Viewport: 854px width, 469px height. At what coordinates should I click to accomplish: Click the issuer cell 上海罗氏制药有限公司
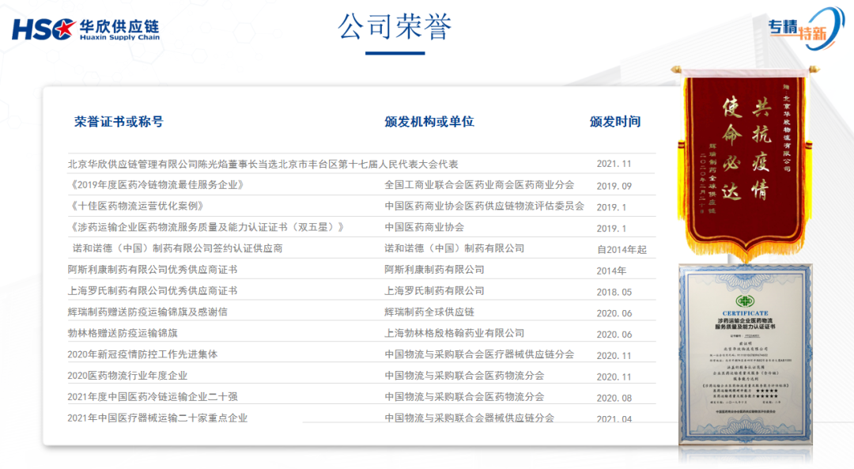coord(434,291)
